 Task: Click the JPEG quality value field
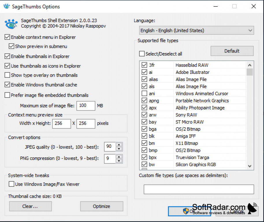click(110, 147)
